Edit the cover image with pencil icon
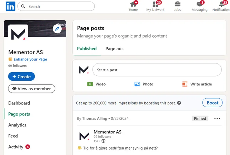Screen dimensions: 230x155 pos(57,29)
